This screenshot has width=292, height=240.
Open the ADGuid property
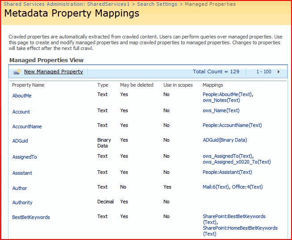pyautogui.click(x=20, y=141)
